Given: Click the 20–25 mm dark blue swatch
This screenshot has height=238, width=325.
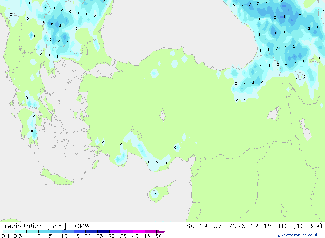Looking at the screenshot, I should click(x=92, y=232).
